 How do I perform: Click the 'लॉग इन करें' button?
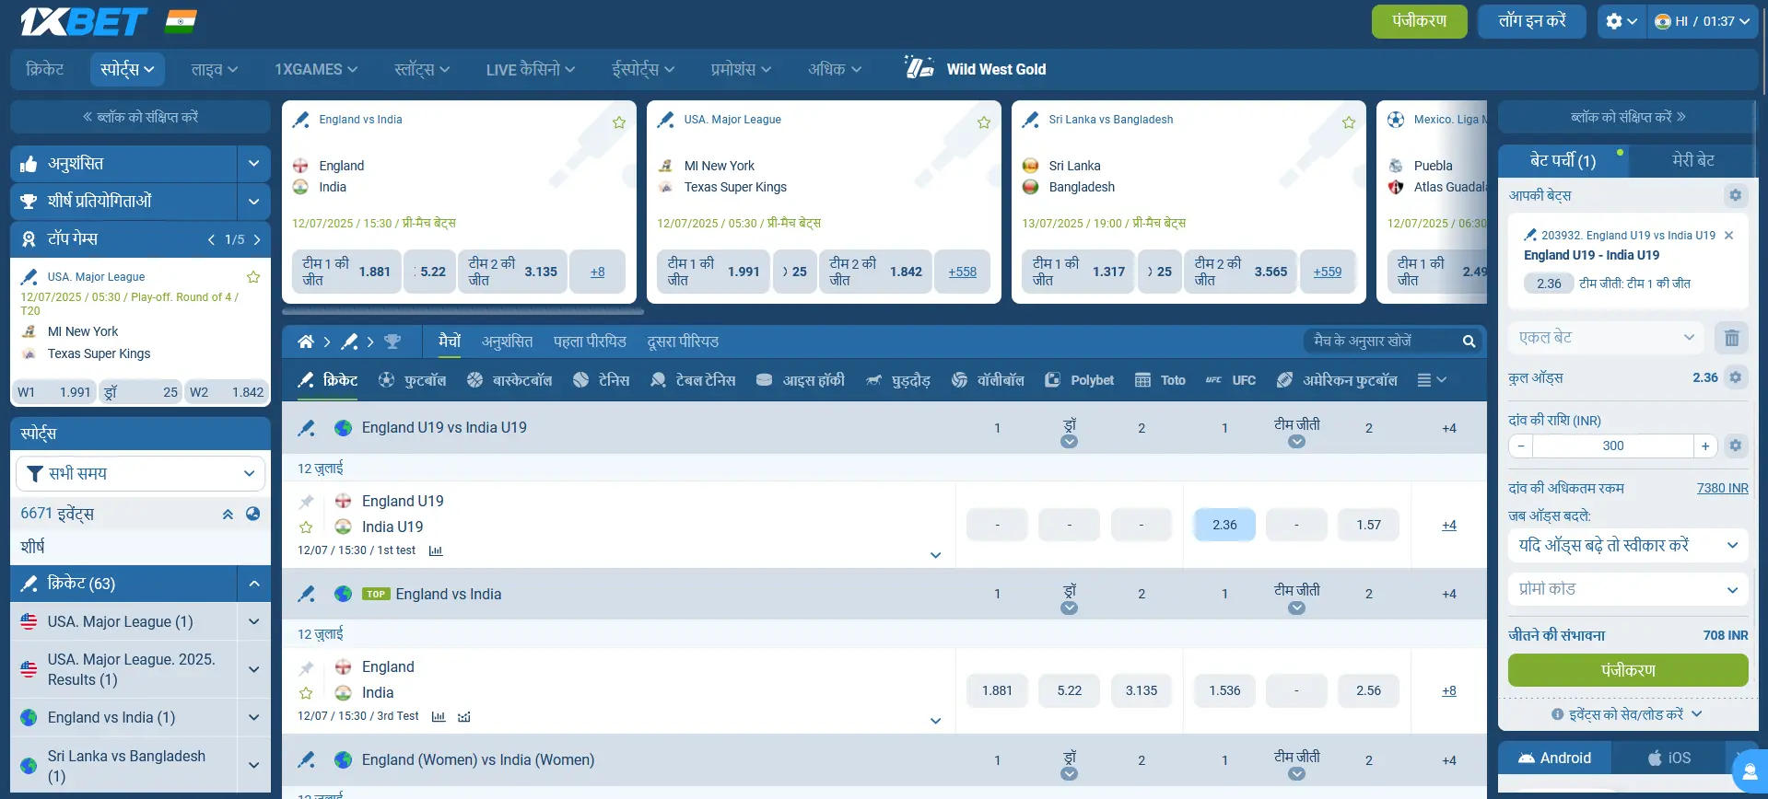coord(1532,21)
